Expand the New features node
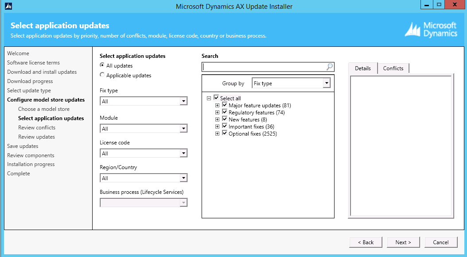This screenshot has width=467, height=257. click(x=217, y=119)
